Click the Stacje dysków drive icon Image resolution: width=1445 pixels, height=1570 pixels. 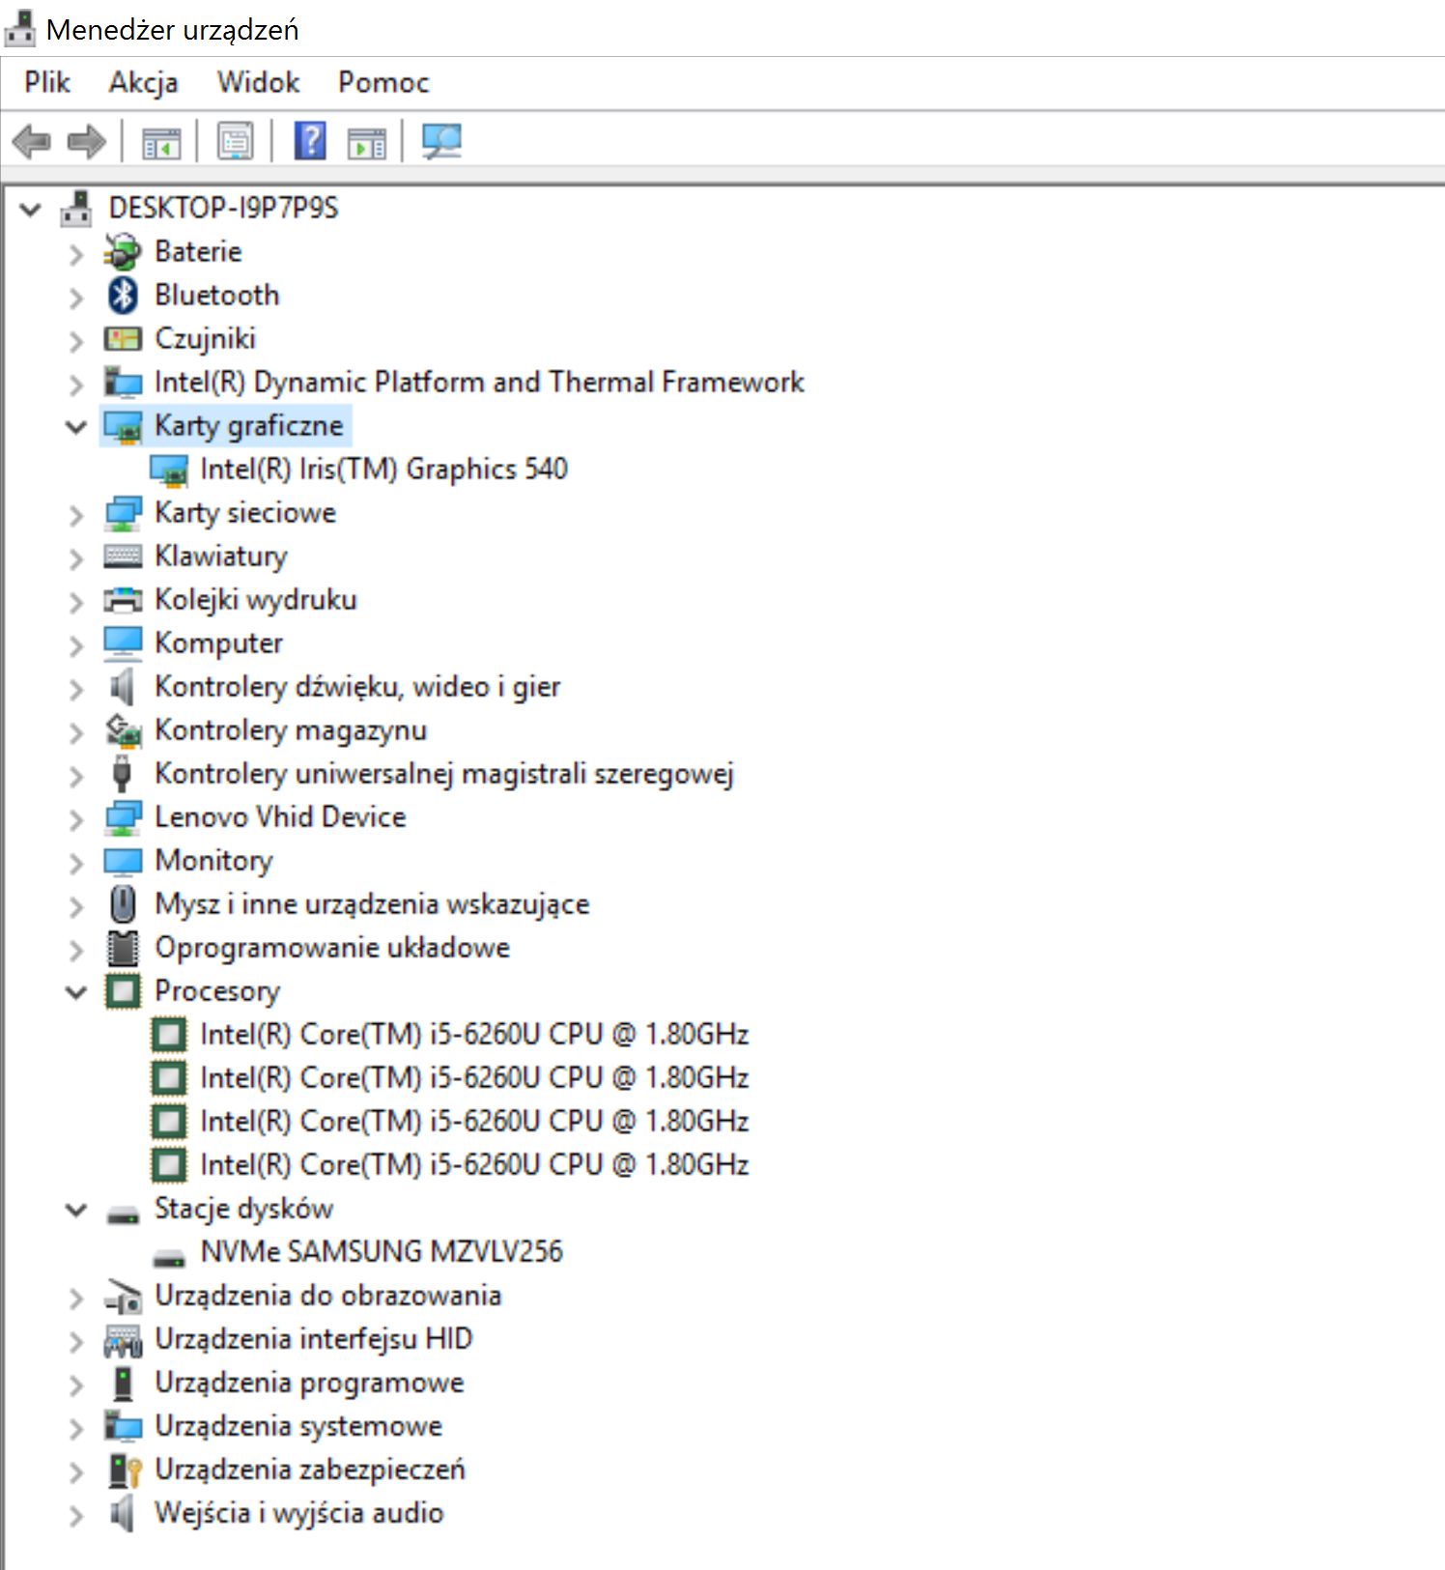click(123, 1213)
